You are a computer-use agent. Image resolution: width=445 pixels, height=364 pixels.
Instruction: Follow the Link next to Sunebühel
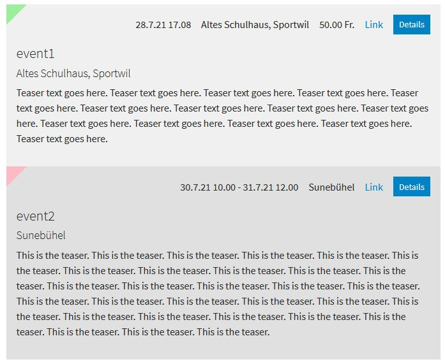coord(373,187)
